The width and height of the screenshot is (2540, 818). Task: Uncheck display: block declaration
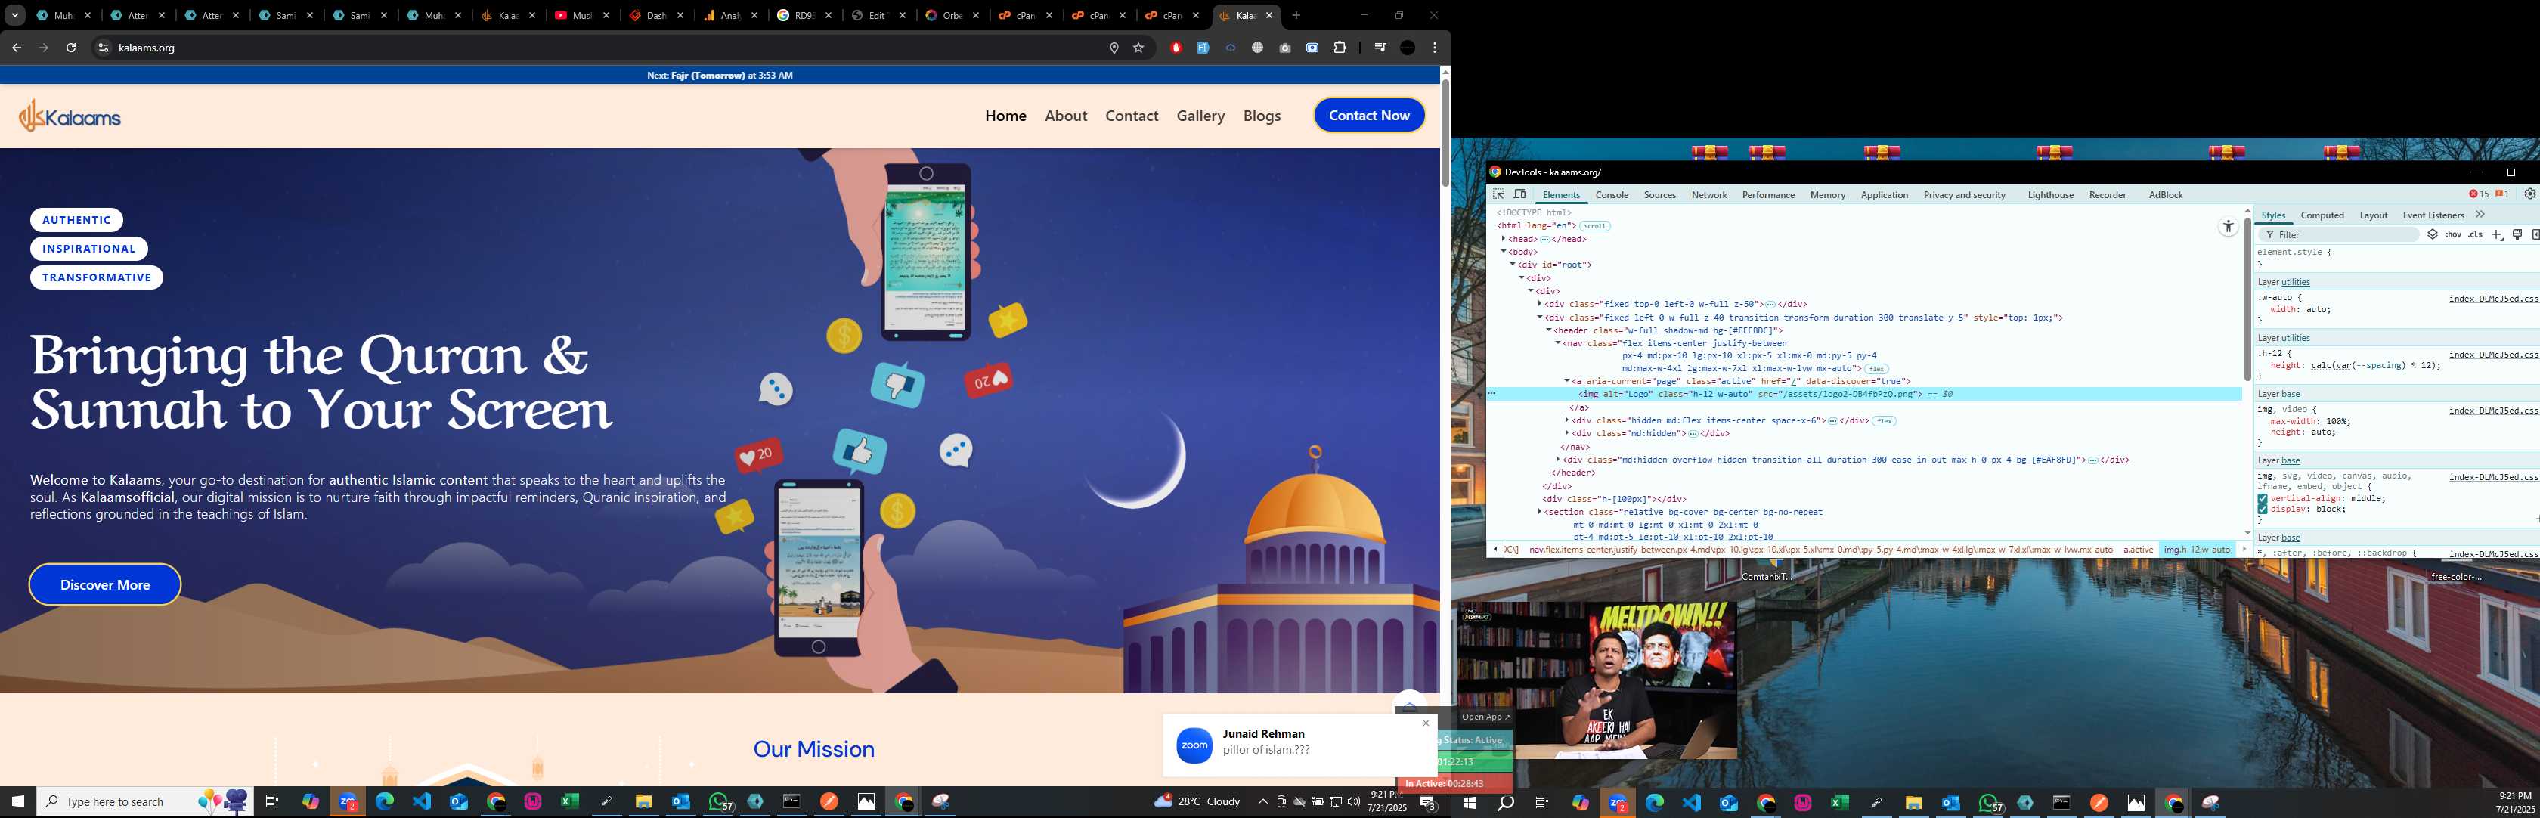tap(2262, 510)
